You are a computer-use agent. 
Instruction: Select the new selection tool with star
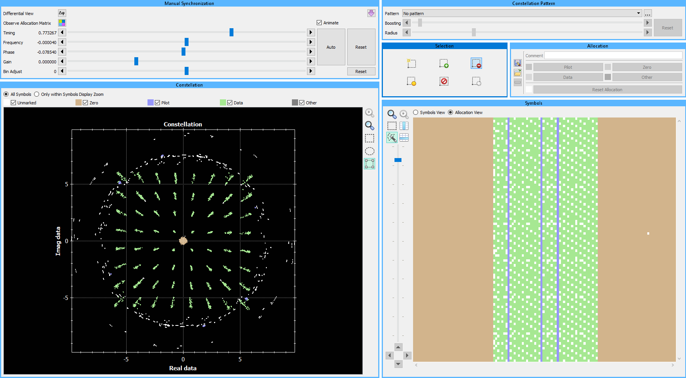[411, 63]
